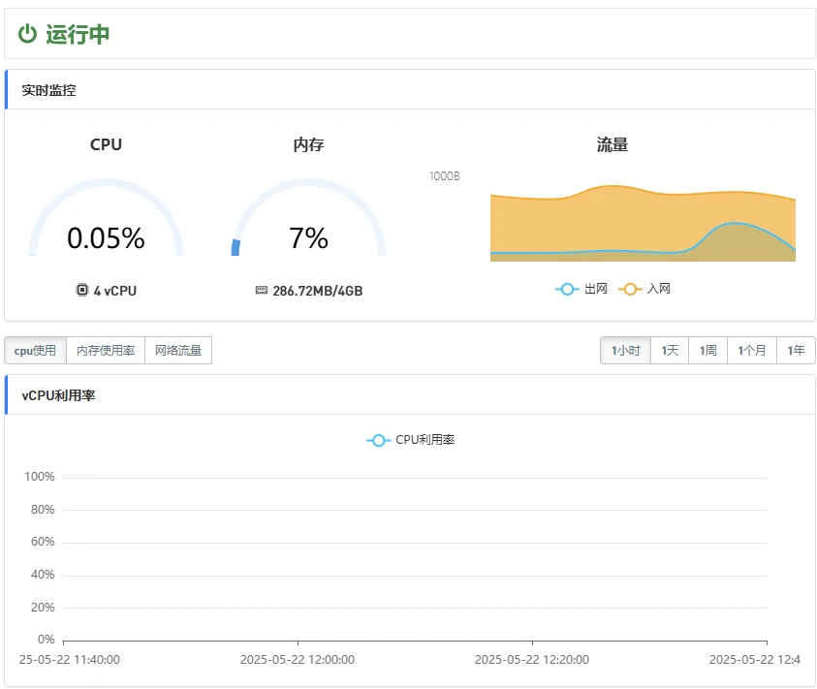Switch time range to 1个月

pos(752,351)
